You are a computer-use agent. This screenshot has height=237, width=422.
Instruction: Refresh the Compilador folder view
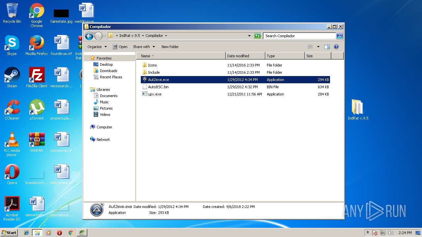pyautogui.click(x=258, y=36)
